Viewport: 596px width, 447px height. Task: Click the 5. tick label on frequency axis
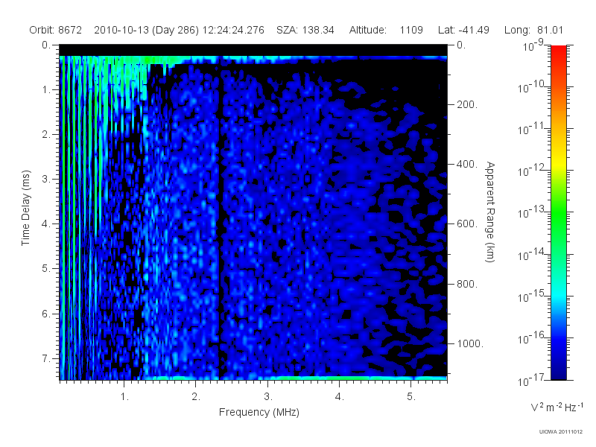click(x=411, y=396)
